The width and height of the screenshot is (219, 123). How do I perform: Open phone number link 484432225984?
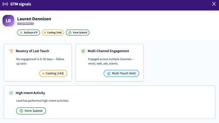point(25,23)
